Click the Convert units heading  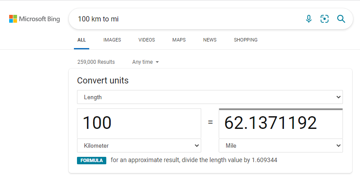click(x=103, y=80)
